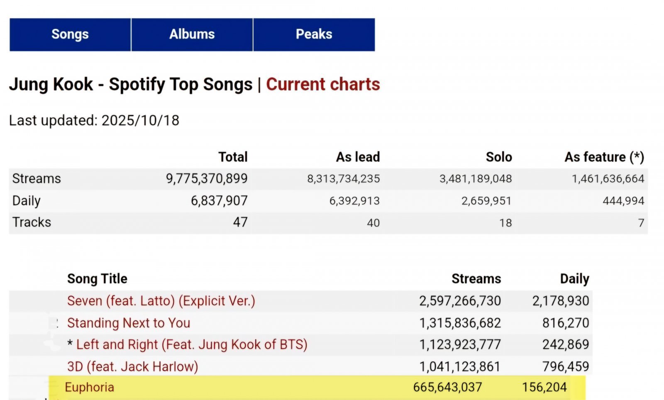Click the As feature (*) column header
This screenshot has width=664, height=400.
tap(604, 157)
